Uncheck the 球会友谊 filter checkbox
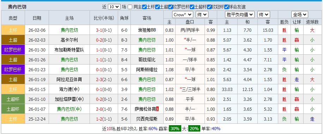323x134 pixels. click(226, 7)
